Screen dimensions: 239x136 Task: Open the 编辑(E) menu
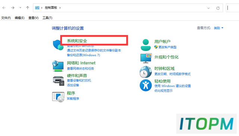(x=19, y=18)
